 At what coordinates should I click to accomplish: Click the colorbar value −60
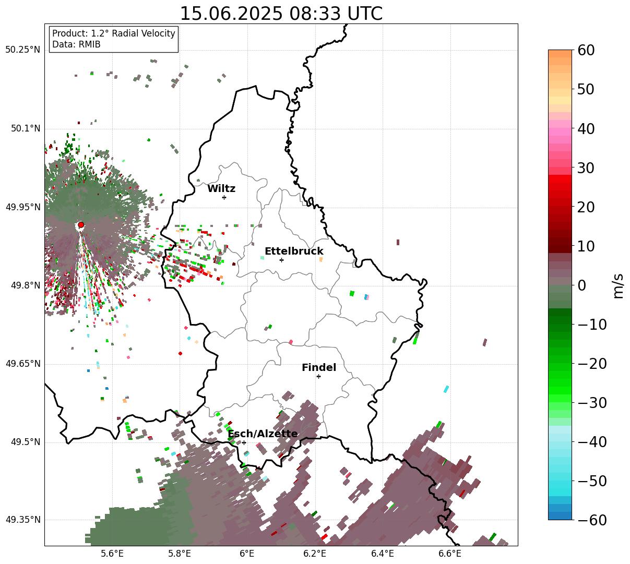tap(592, 520)
